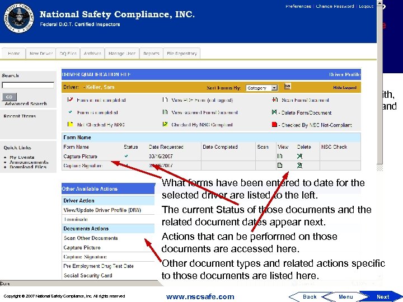Open the Social Security Card action
Viewport: 403px width, 302px height.
(x=88, y=276)
